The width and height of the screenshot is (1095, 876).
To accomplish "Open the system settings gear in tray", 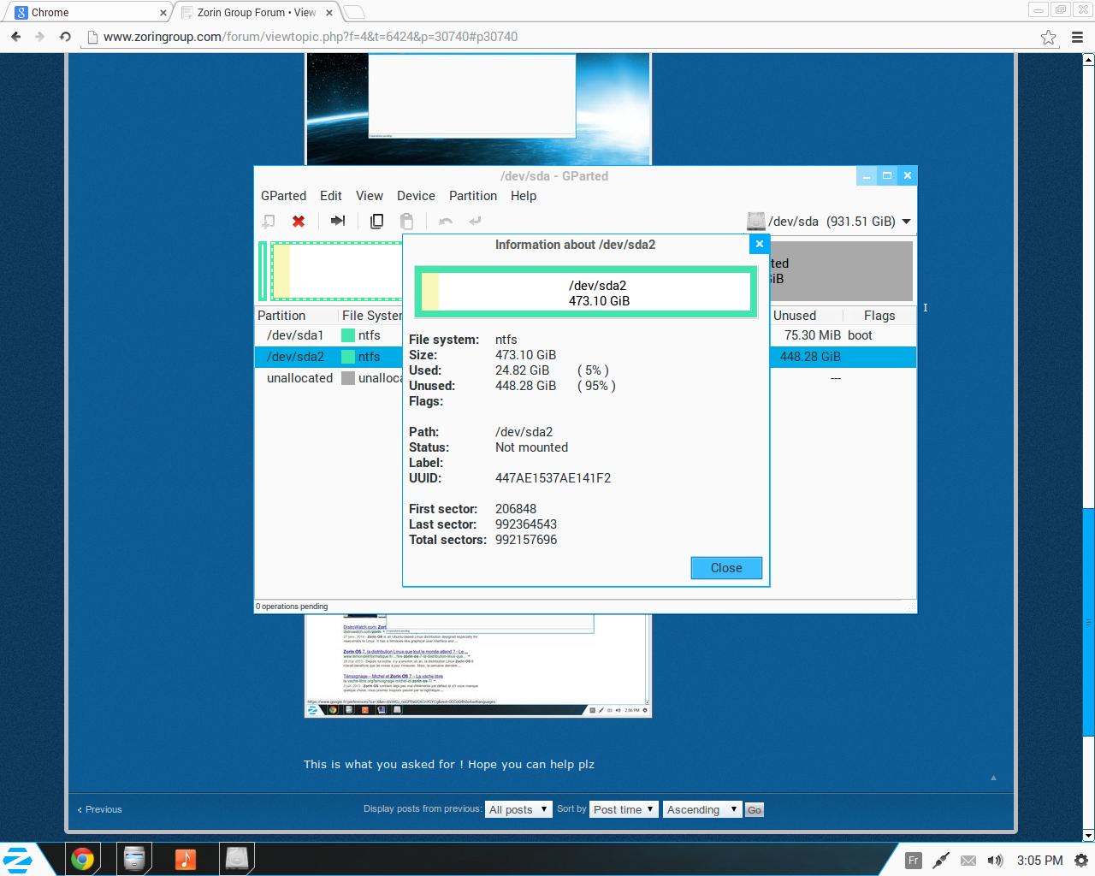I will 1081,861.
